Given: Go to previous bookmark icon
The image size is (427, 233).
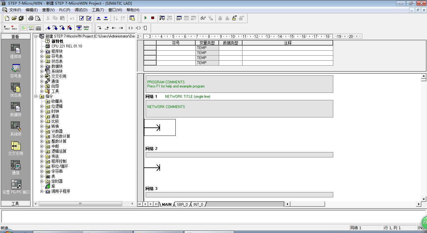Looking at the screenshot, I should coord(62,28).
